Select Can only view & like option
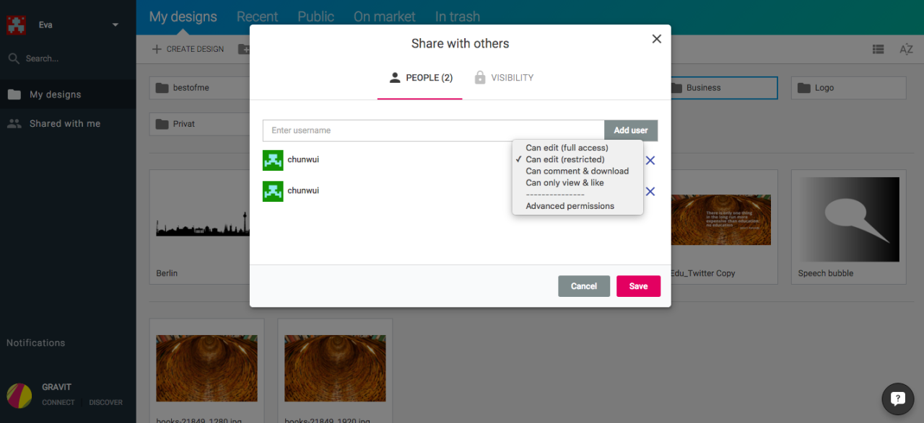The width and height of the screenshot is (924, 423). pyautogui.click(x=565, y=182)
